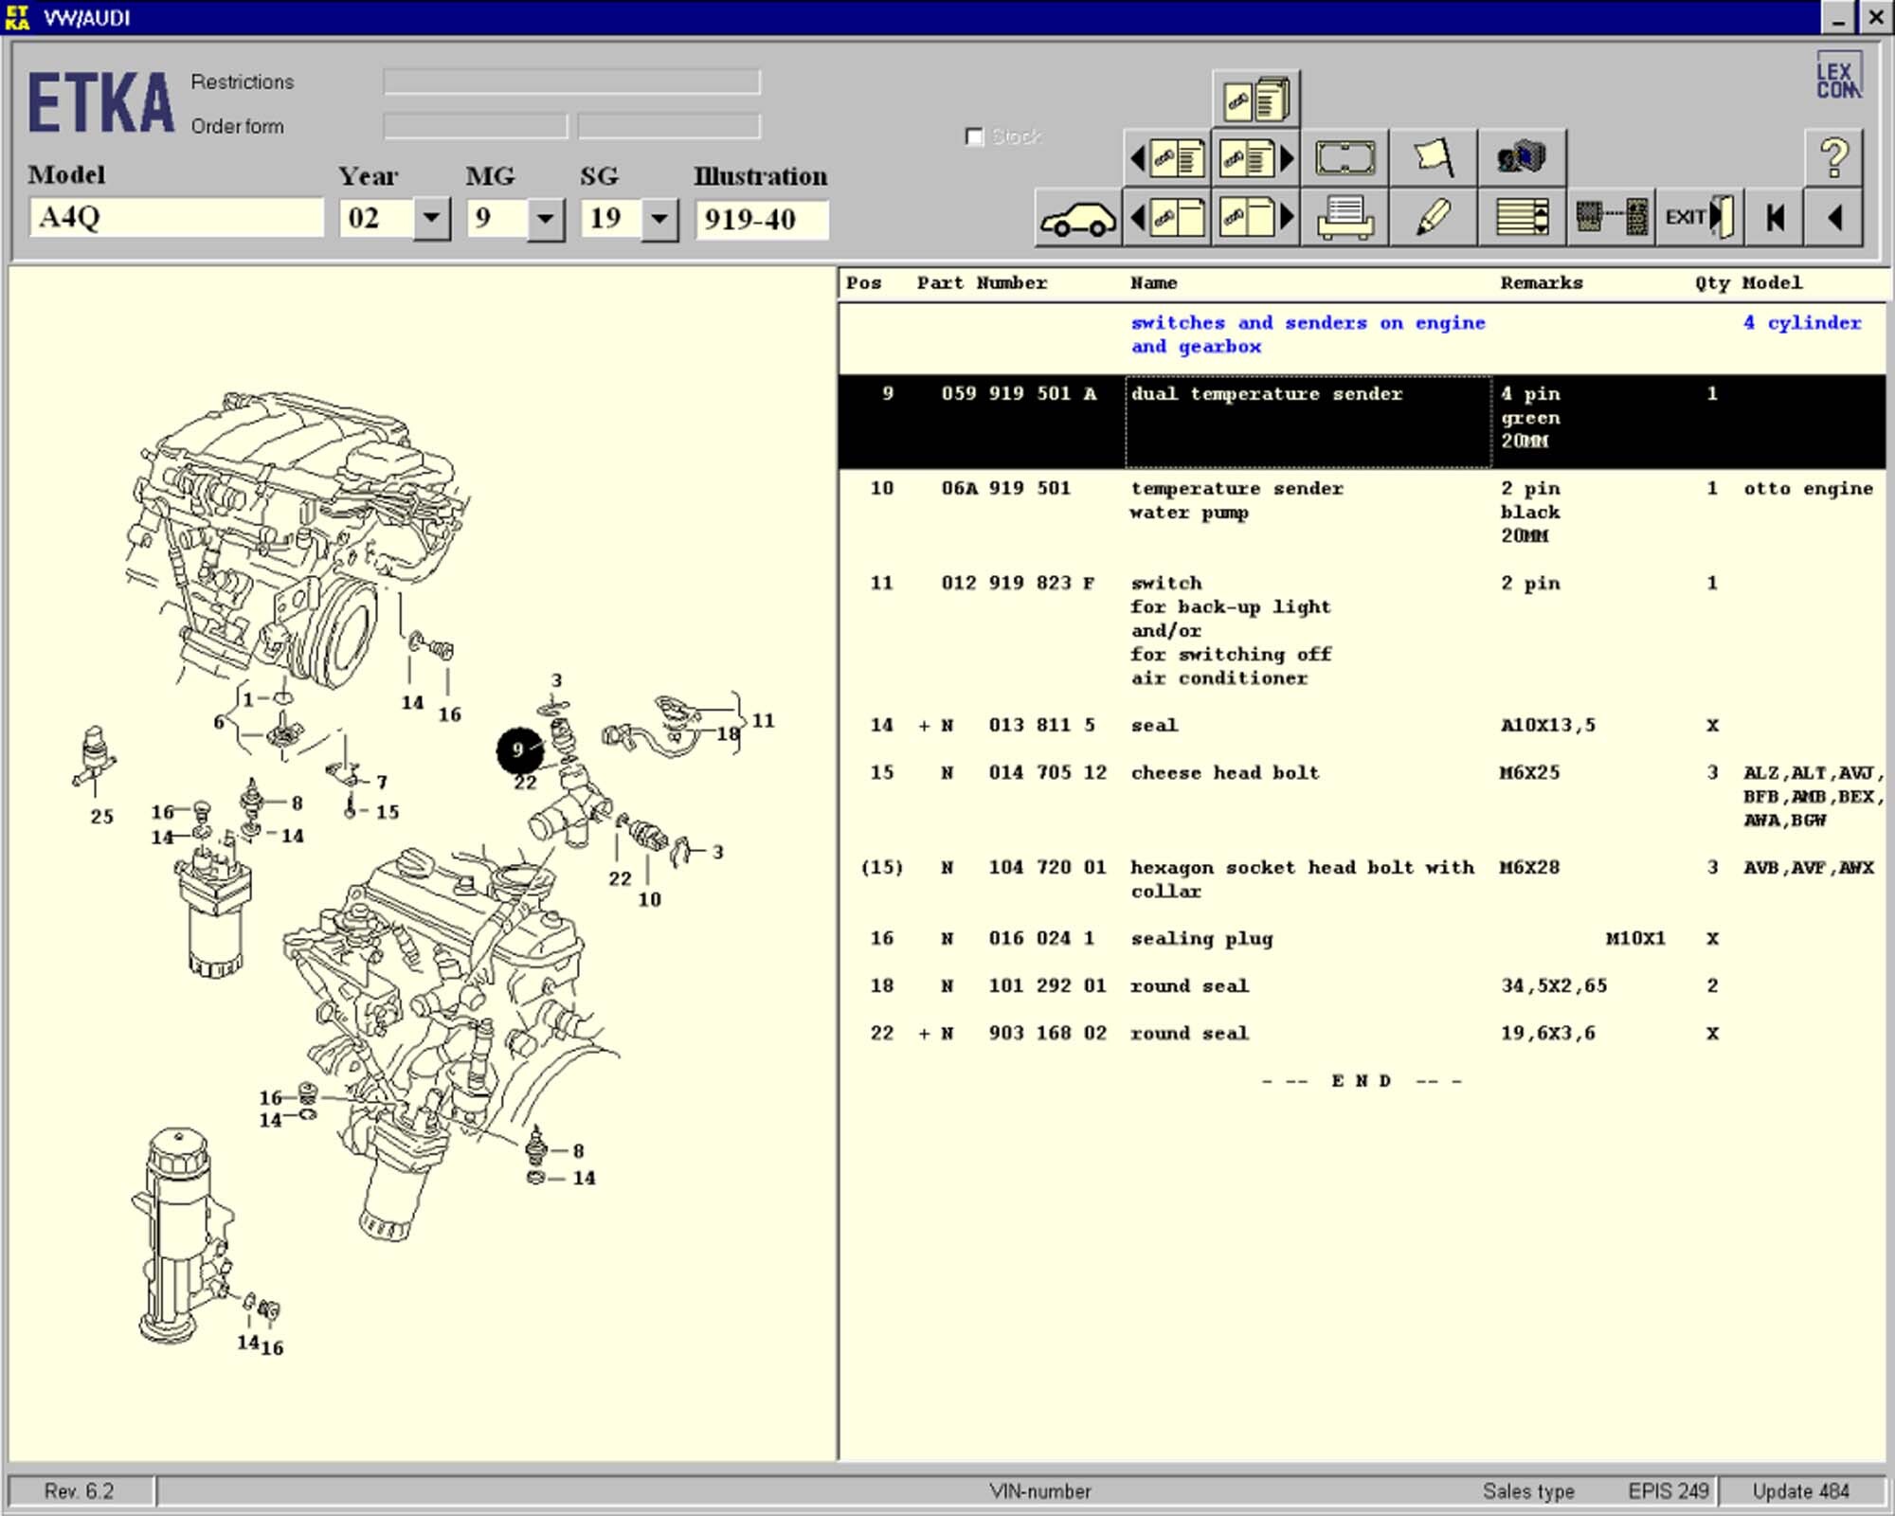Expand the MG dropdown
Image resolution: width=1895 pixels, height=1516 pixels.
point(545,219)
